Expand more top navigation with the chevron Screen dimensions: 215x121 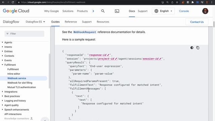(93, 11)
